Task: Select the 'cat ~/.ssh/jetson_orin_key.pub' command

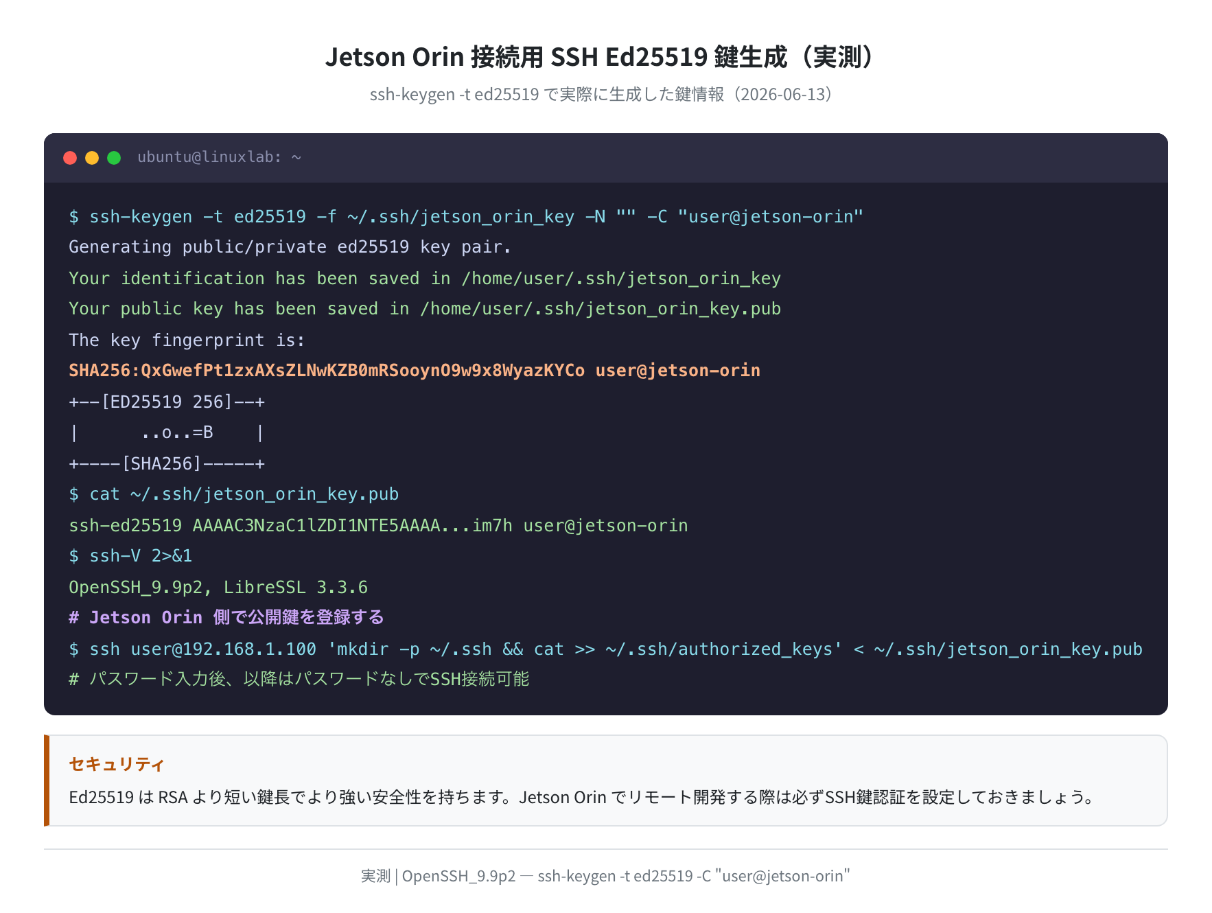Action: point(234,494)
